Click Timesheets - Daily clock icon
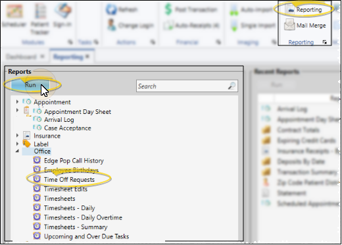Screen dimensions: 342x245 pos(37,207)
